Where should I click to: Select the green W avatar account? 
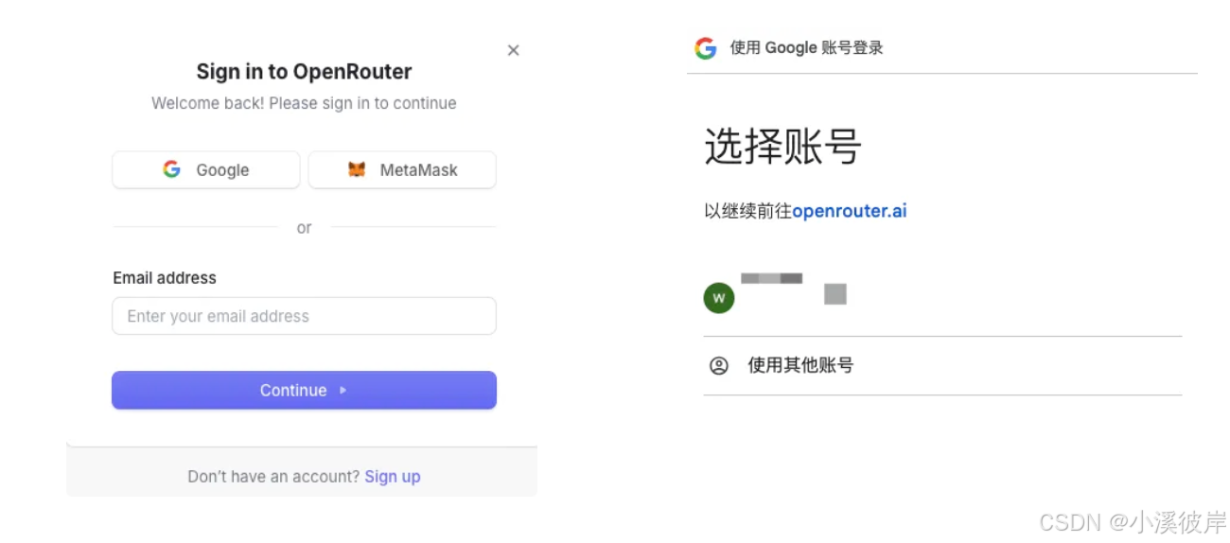719,298
